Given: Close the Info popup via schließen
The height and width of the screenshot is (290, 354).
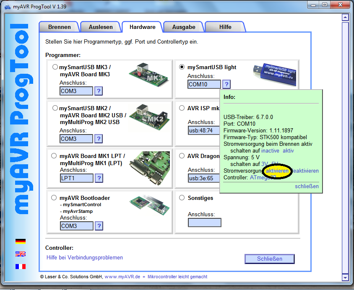Looking at the screenshot, I should coord(307,186).
